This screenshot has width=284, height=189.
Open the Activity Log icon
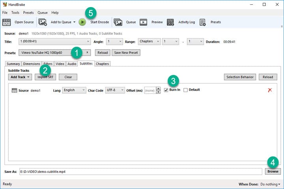click(170, 22)
